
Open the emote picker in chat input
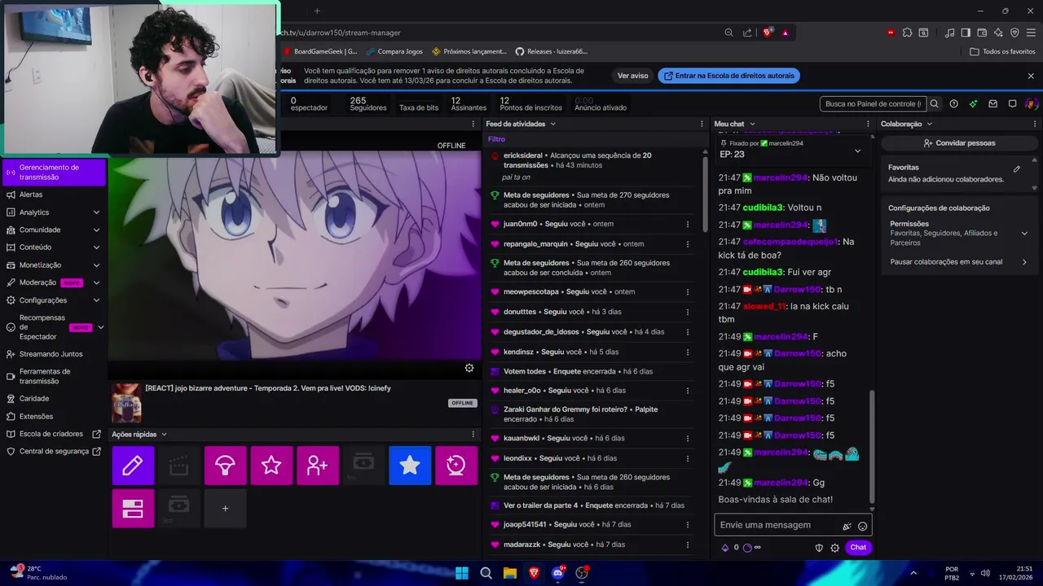click(x=863, y=526)
